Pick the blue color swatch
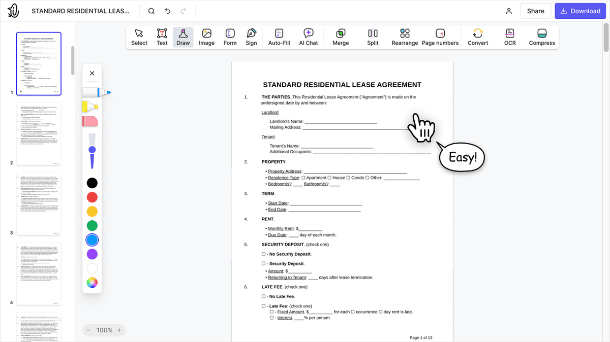610x342 pixels. (x=92, y=240)
